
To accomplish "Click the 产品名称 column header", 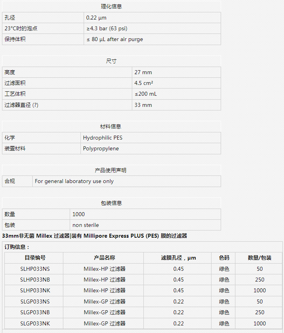I will pos(104,258).
